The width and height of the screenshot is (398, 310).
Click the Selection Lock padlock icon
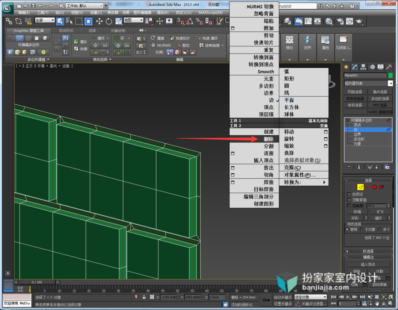point(144,297)
